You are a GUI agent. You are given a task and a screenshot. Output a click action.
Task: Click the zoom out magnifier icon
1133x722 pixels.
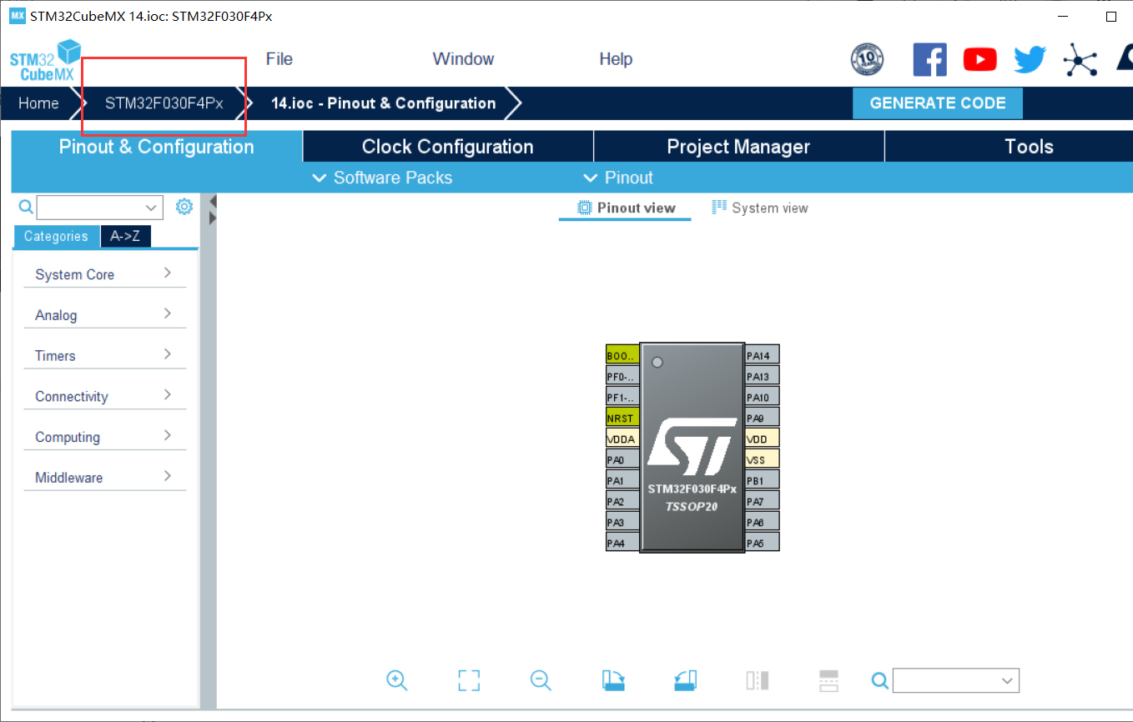pos(541,680)
